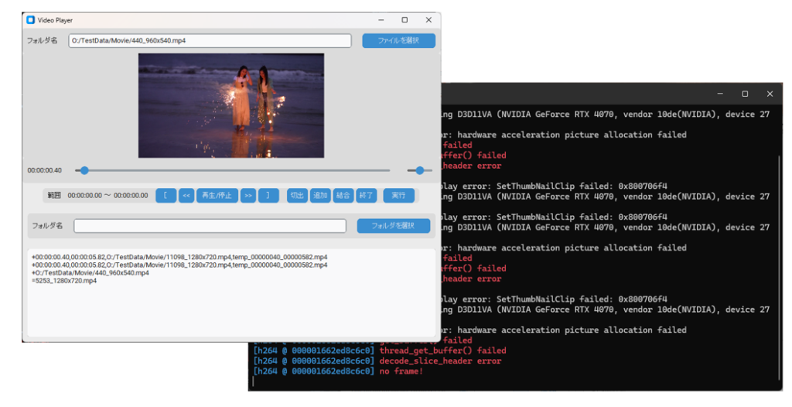
Task: Click the empty output folder name field
Action: [x=210, y=226]
